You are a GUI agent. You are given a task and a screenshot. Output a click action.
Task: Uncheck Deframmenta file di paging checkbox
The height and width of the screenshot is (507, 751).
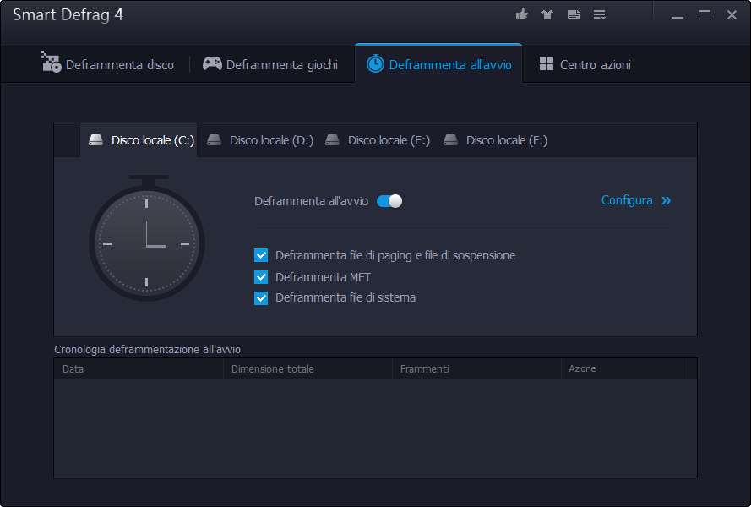pos(261,255)
